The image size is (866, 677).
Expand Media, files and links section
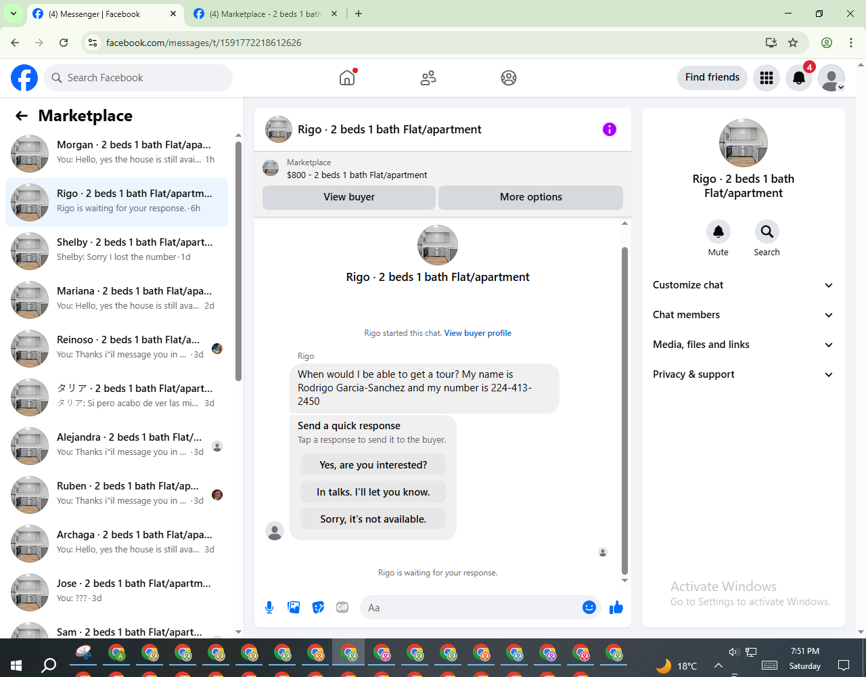[x=744, y=345]
